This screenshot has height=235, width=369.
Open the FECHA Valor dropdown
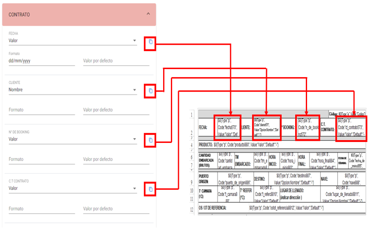point(134,41)
